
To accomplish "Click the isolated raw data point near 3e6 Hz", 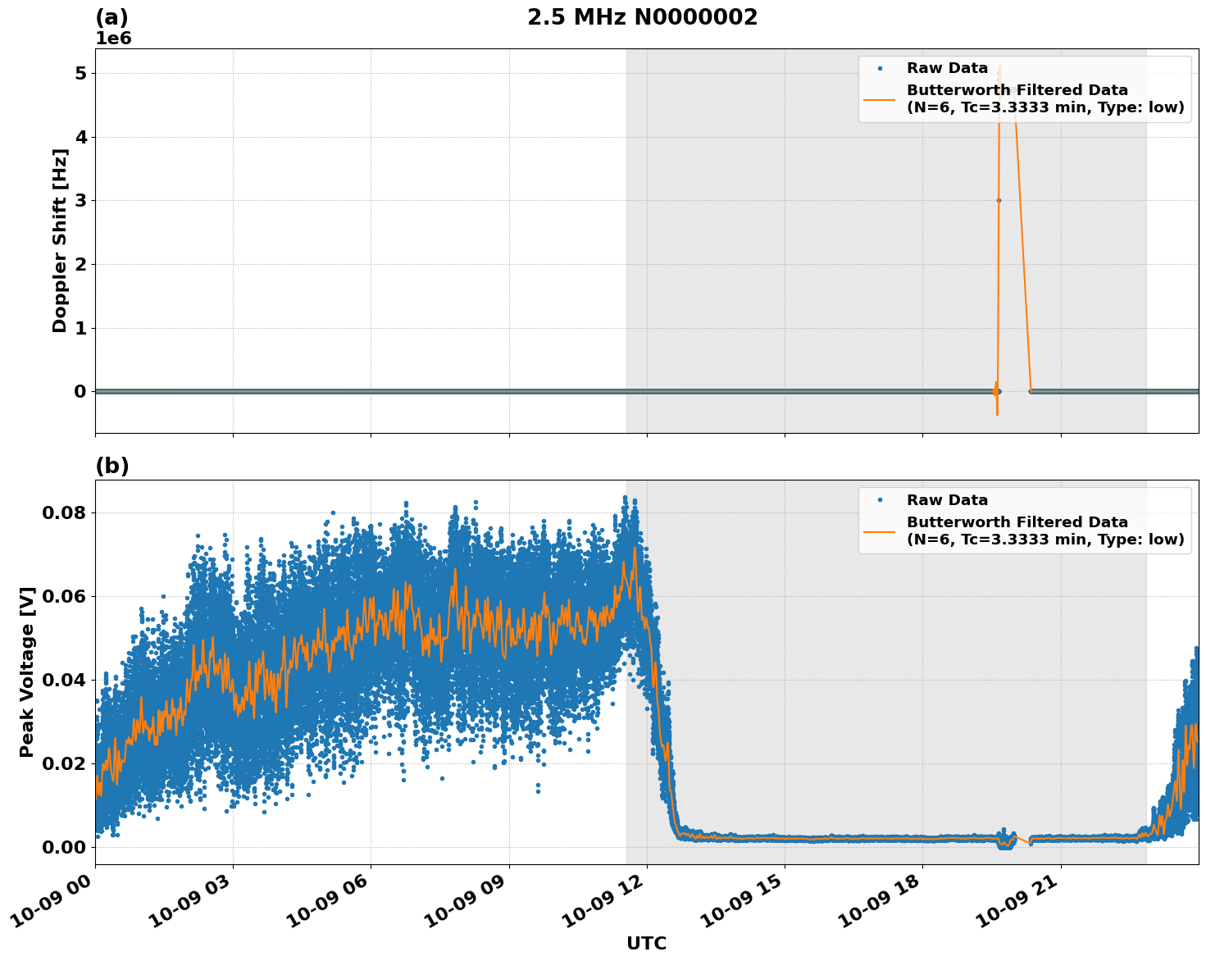I will [998, 200].
